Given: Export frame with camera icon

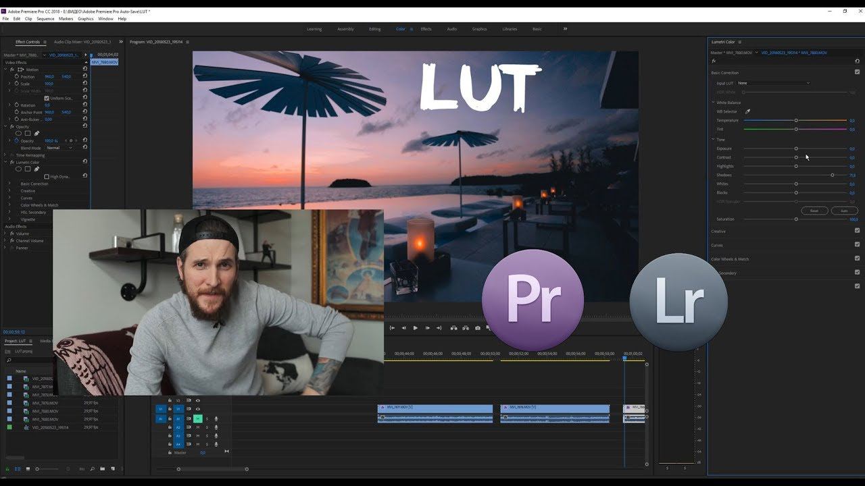Looking at the screenshot, I should point(478,328).
